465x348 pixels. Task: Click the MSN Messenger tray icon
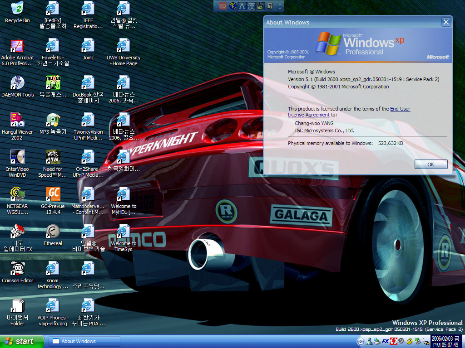coord(369,341)
